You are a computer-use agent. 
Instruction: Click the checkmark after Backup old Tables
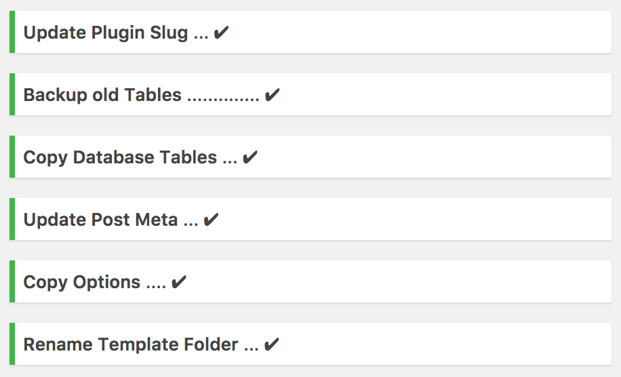tap(272, 95)
